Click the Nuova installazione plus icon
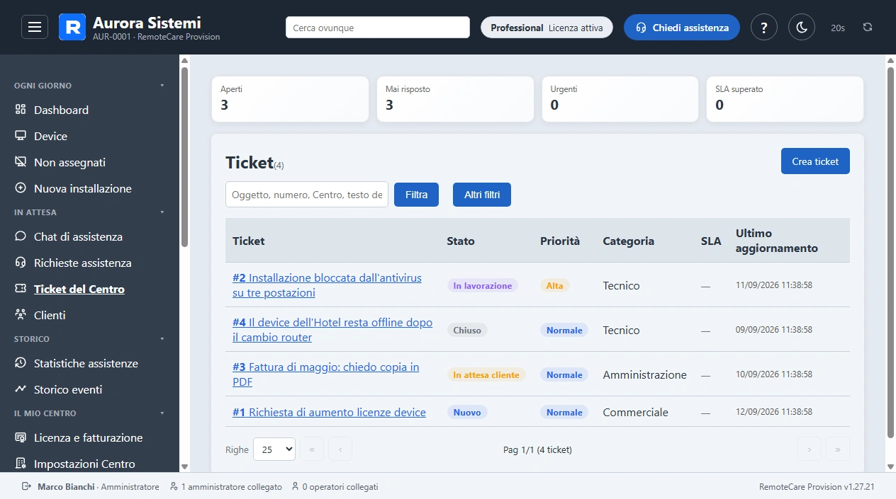The image size is (896, 499). [21, 188]
